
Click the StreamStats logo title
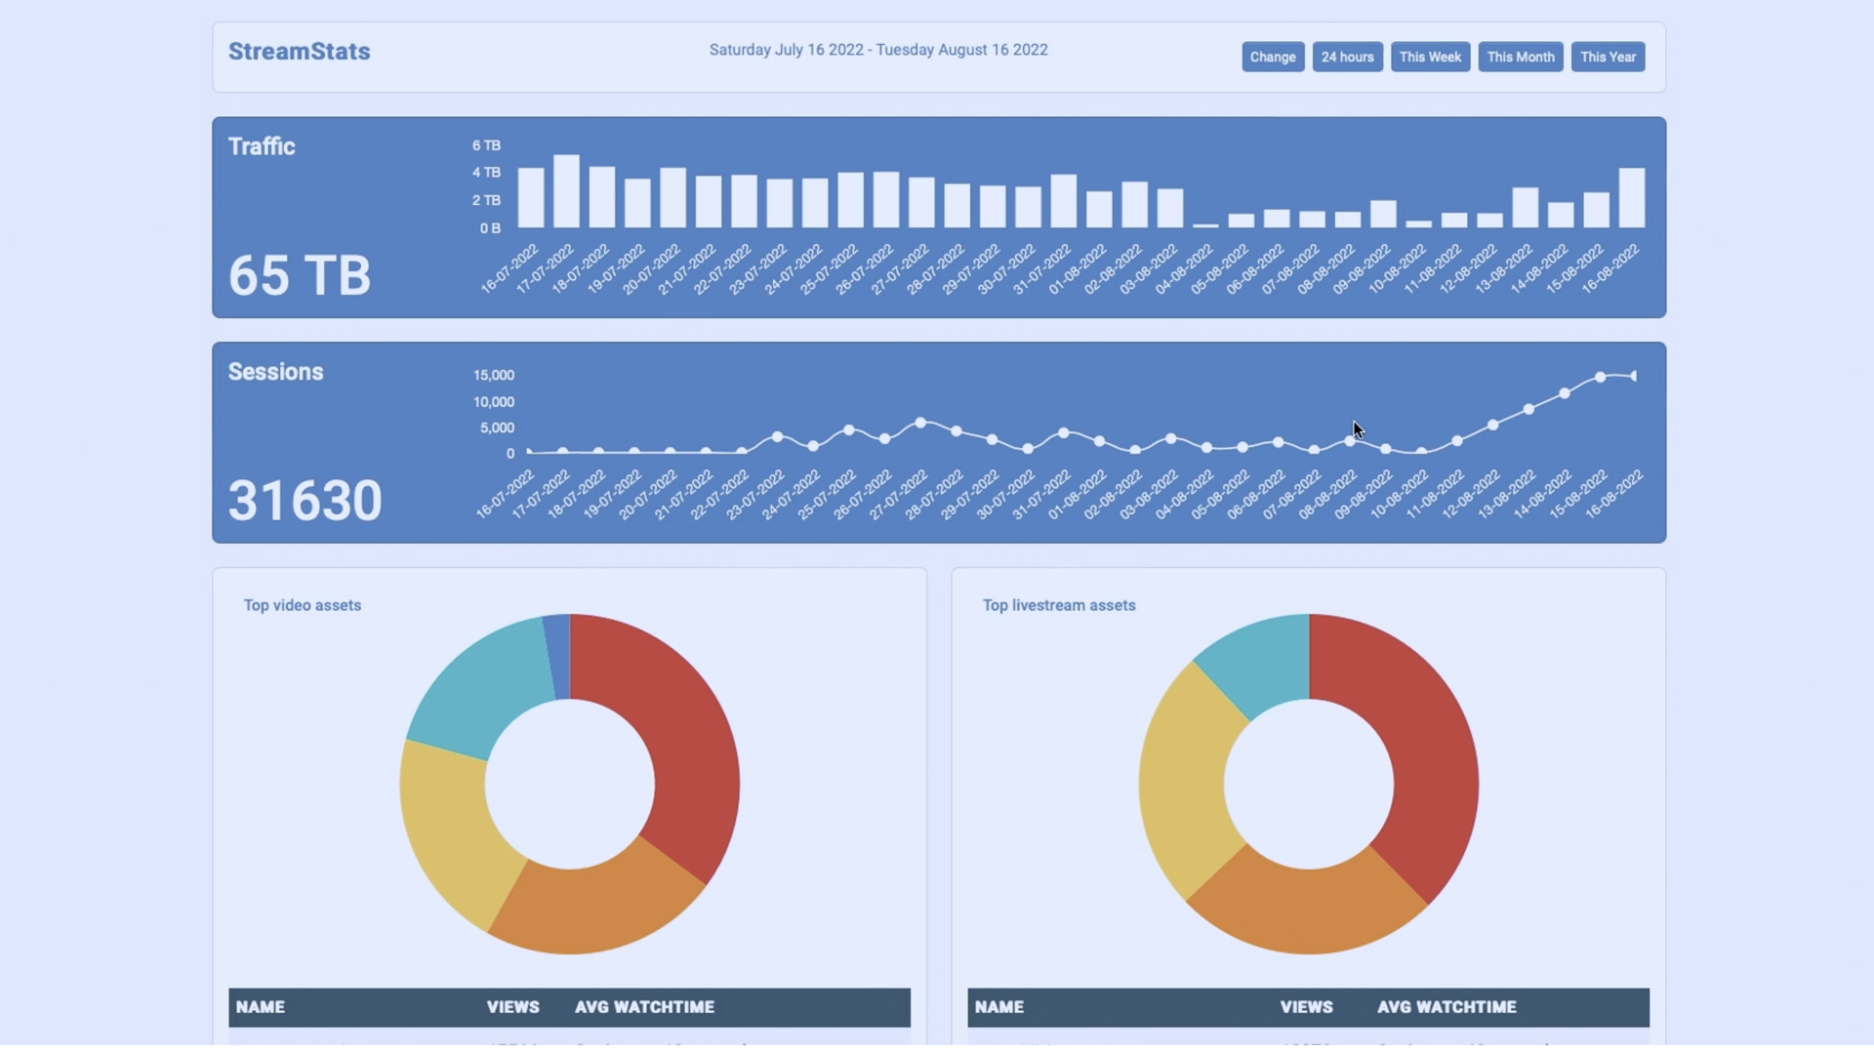[x=299, y=51]
